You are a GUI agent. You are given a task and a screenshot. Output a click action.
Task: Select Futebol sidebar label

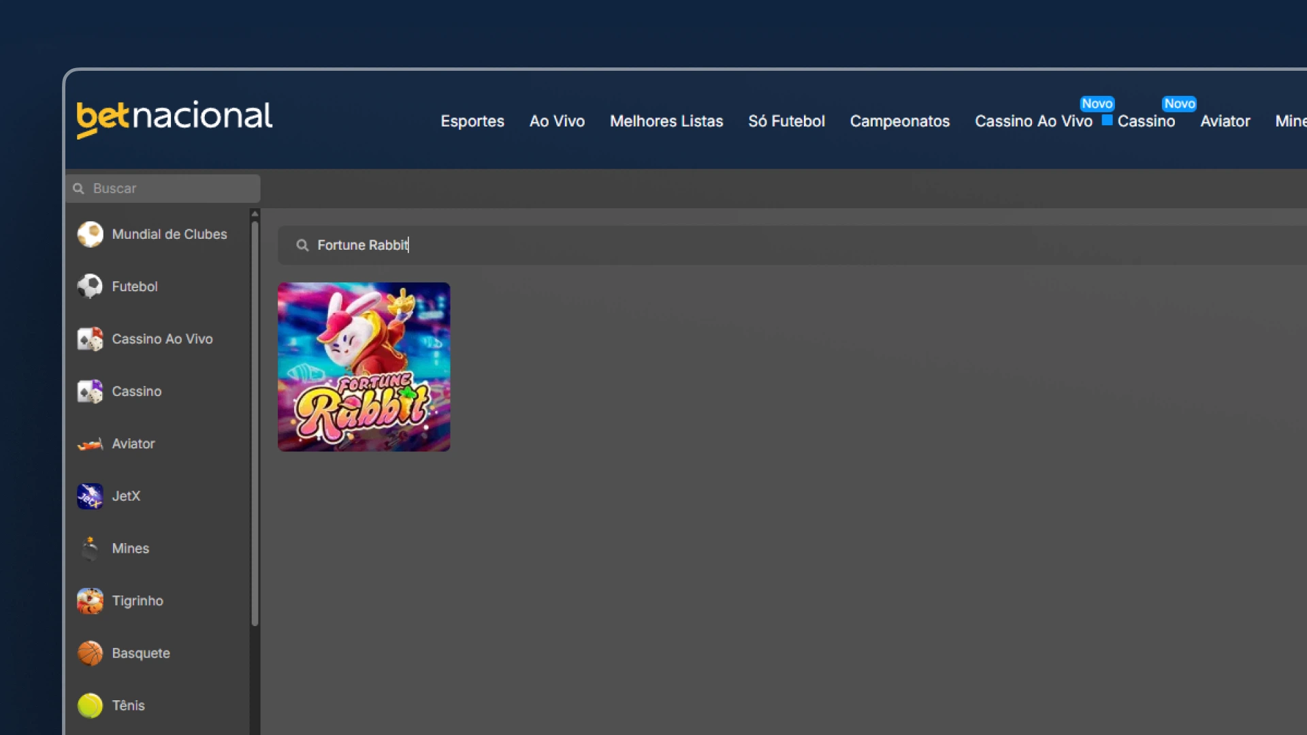tap(135, 287)
